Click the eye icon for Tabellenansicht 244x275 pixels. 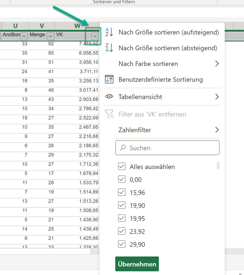point(109,97)
